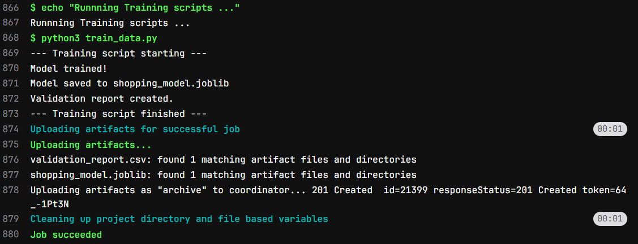The width and height of the screenshot is (638, 244).
Task: Collapse the "Cleaning up project directory" section
Action: point(179,219)
